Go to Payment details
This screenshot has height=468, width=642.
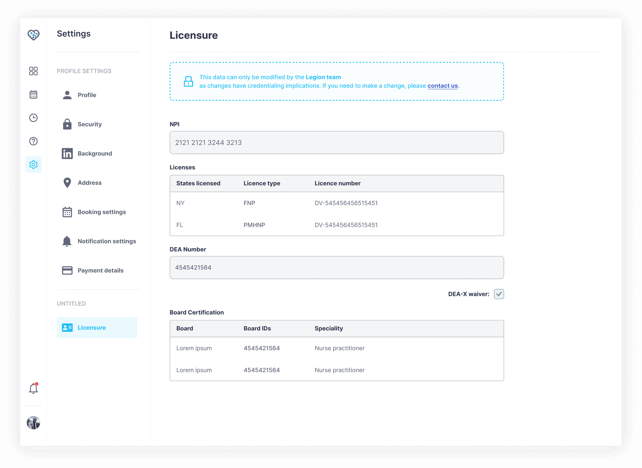pyautogui.click(x=100, y=270)
